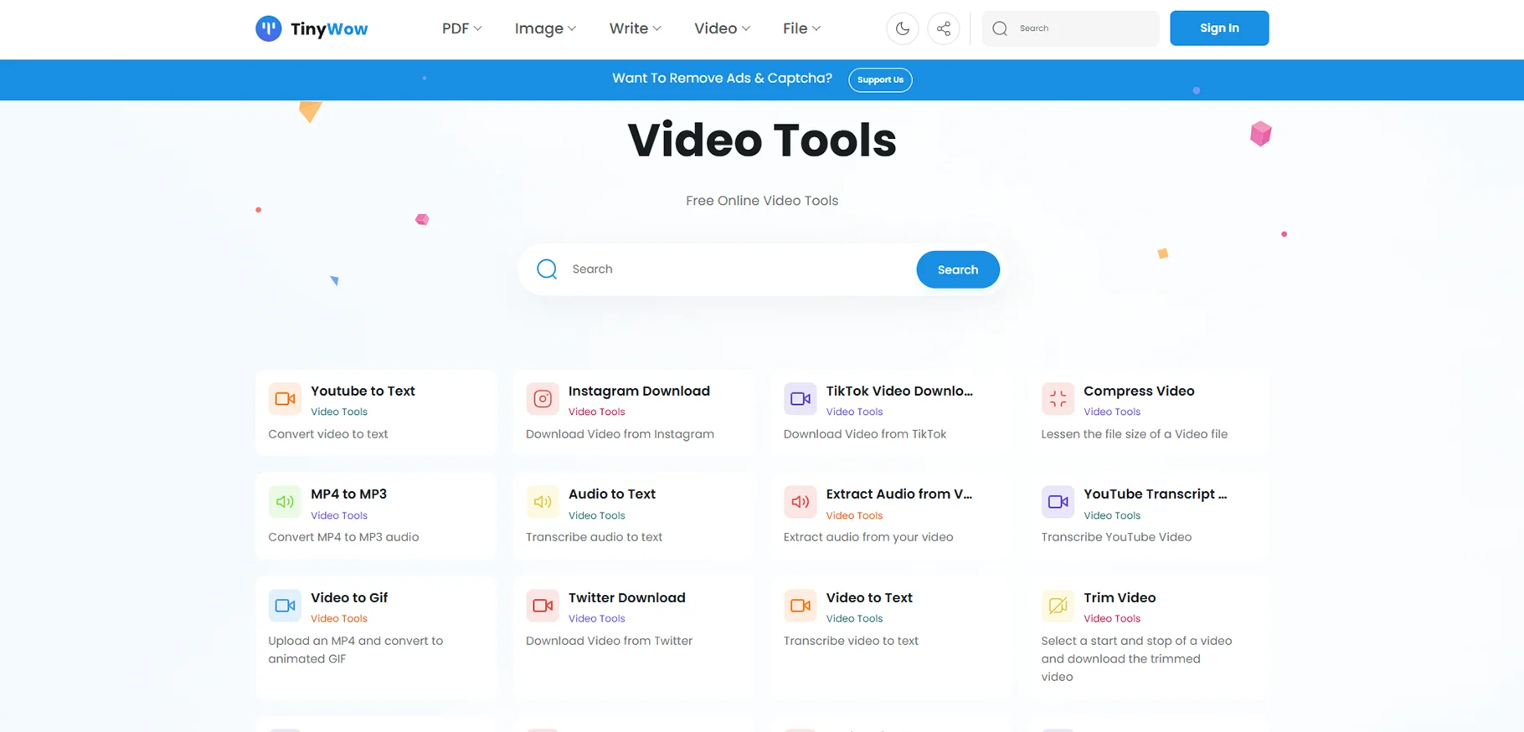Open the Youtube to Text tool title
Image resolution: width=1524 pixels, height=732 pixels.
[x=363, y=391]
